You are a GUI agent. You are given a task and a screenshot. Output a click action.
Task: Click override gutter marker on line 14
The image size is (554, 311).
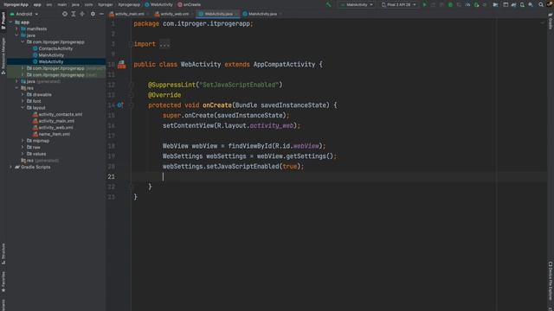click(120, 105)
